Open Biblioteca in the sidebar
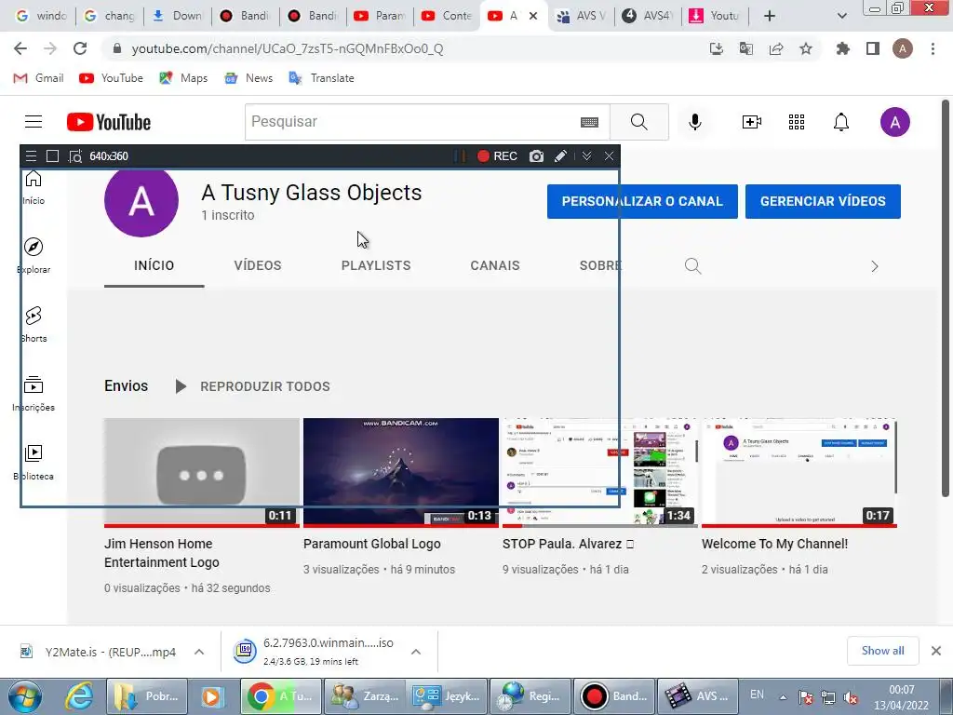The width and height of the screenshot is (953, 715). pos(34,462)
